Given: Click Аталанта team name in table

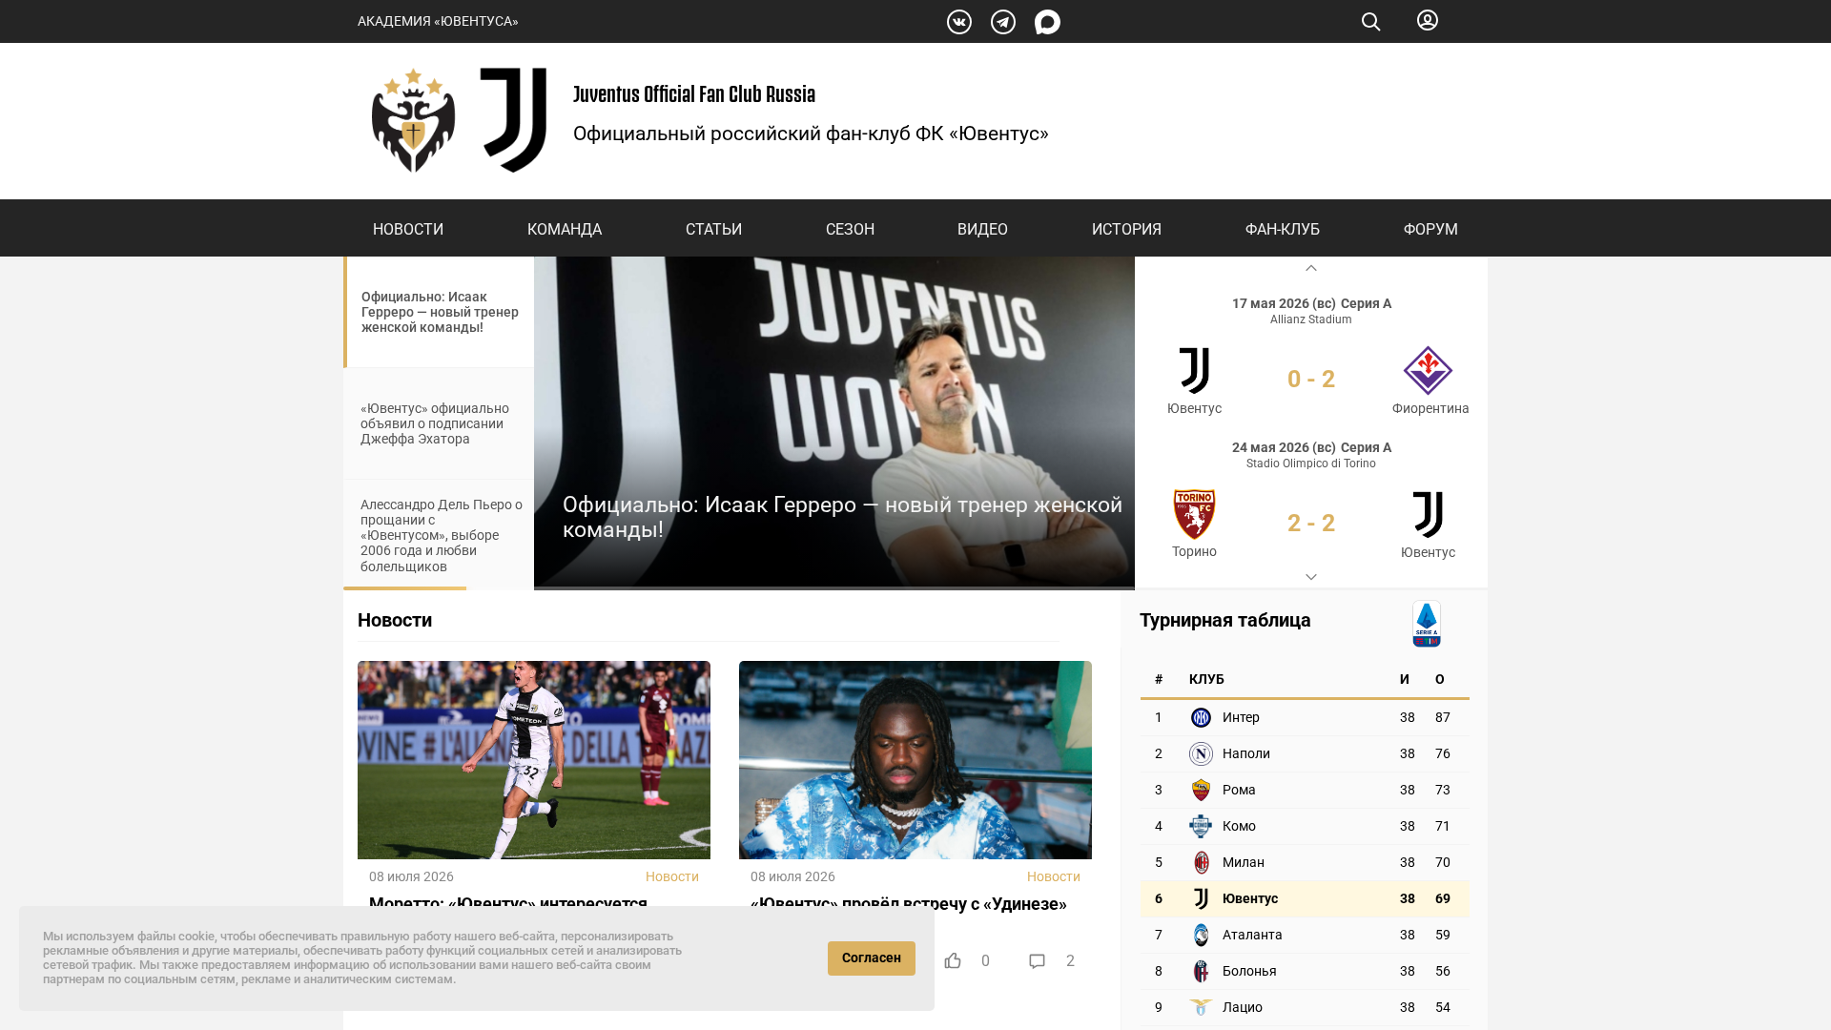Looking at the screenshot, I should 1252,935.
